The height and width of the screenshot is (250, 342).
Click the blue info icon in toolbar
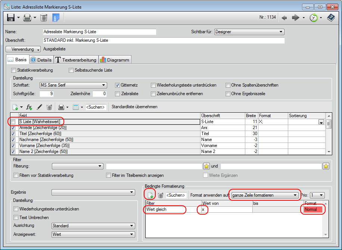[x=56, y=18]
